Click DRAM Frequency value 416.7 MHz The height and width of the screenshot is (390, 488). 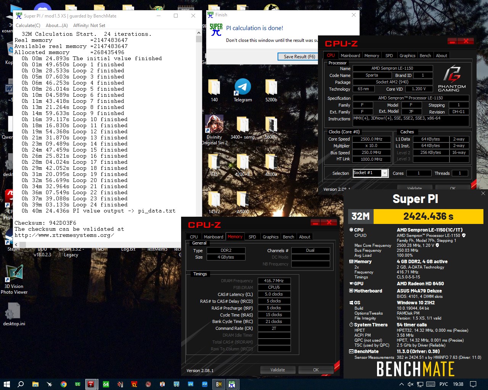pos(274,281)
